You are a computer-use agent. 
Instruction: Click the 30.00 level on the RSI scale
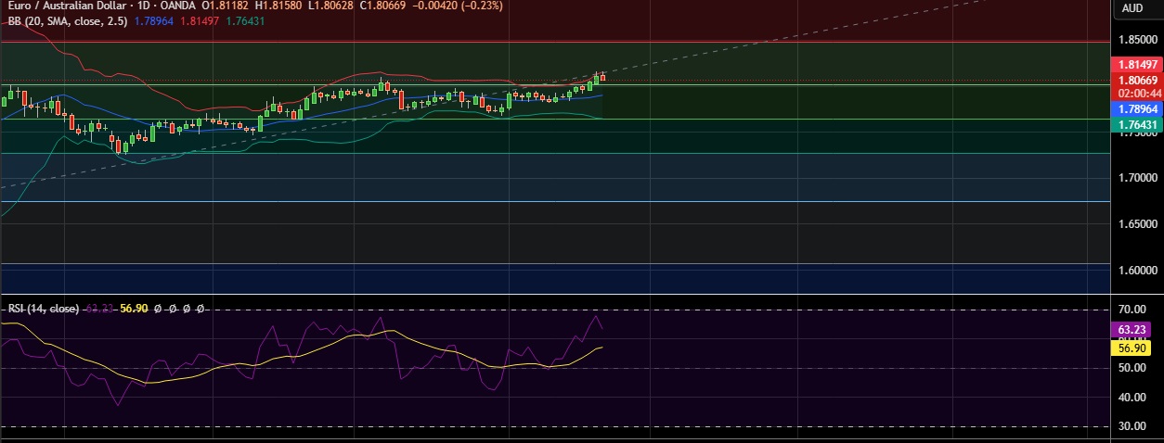(x=1132, y=426)
